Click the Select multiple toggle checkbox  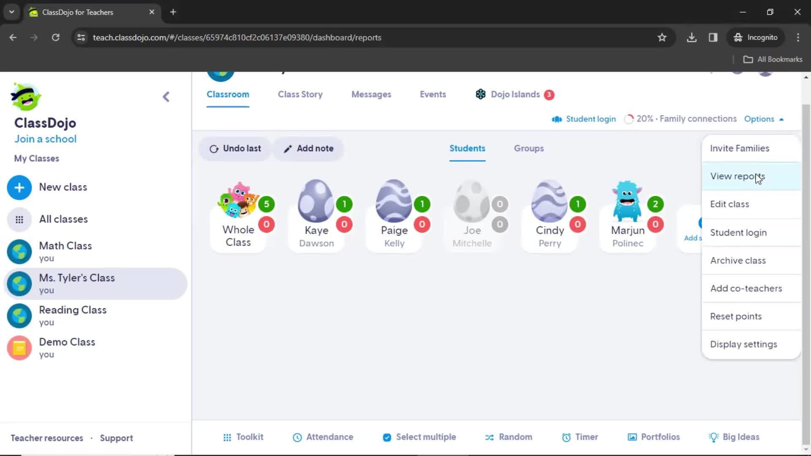coord(386,437)
